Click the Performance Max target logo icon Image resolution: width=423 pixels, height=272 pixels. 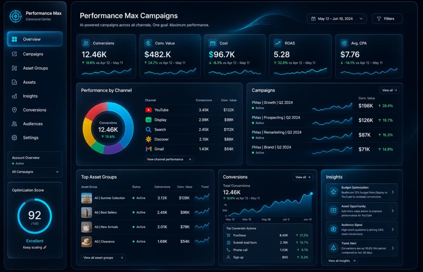point(16,16)
